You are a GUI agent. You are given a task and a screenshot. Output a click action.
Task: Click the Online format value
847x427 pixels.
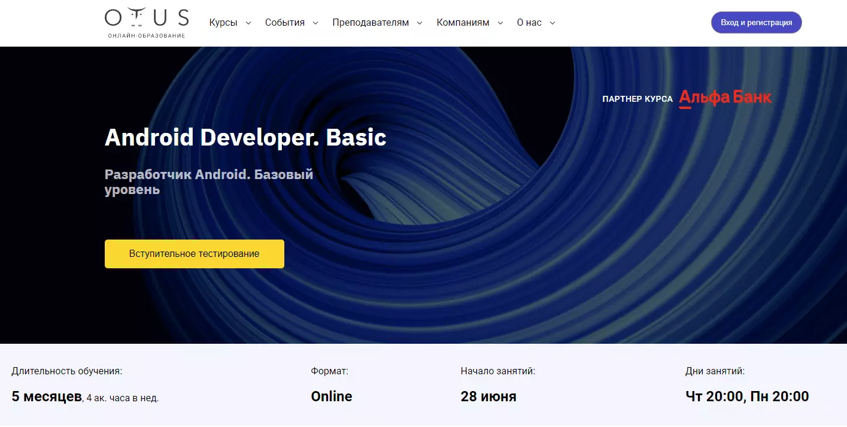point(332,396)
